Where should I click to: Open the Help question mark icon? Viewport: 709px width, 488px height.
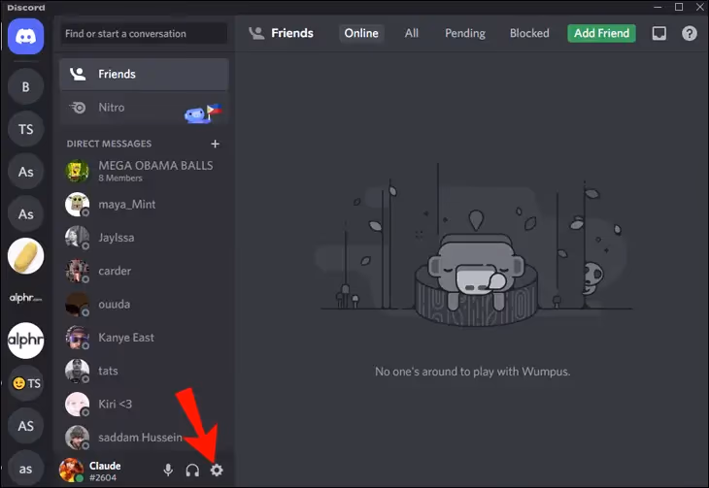coord(690,33)
